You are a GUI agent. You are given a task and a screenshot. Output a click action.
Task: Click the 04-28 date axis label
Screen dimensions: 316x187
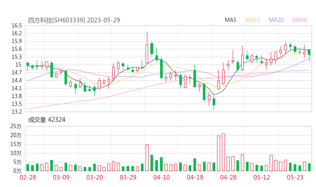228,177
